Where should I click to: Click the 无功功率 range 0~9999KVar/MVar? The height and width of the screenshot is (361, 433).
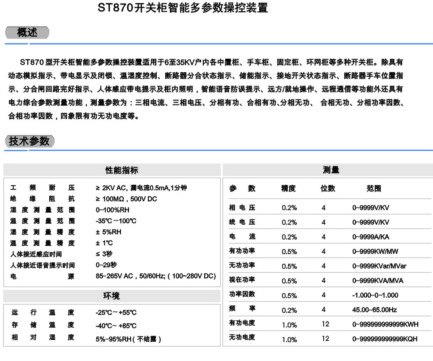[379, 266]
